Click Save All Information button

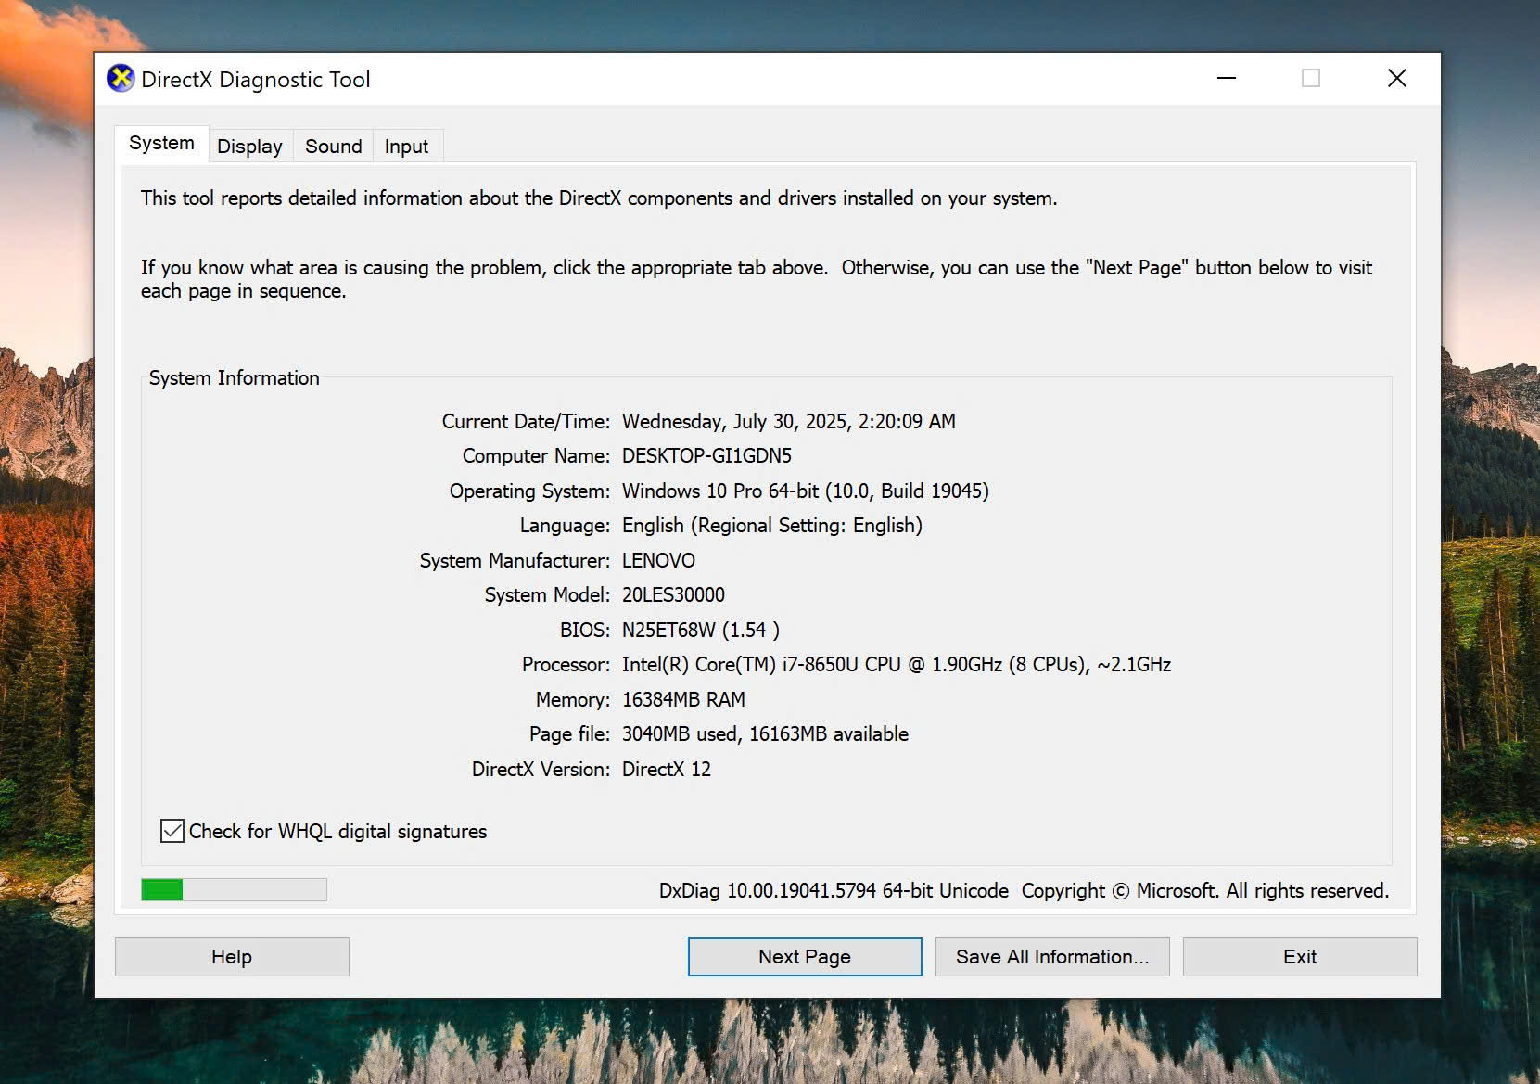click(1051, 957)
